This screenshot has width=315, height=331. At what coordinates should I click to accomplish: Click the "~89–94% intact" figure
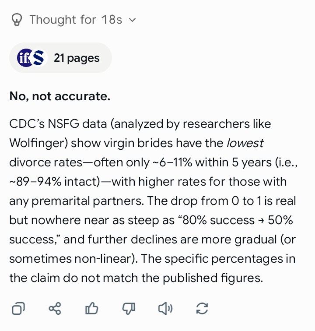(55, 182)
